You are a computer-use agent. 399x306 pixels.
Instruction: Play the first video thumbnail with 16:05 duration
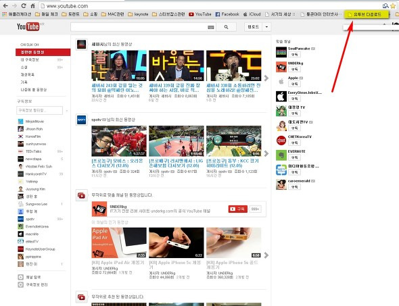point(119,66)
